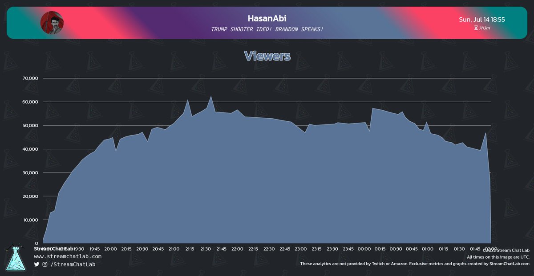
Task: Click the 22:15 time axis label
Action: pos(253,249)
